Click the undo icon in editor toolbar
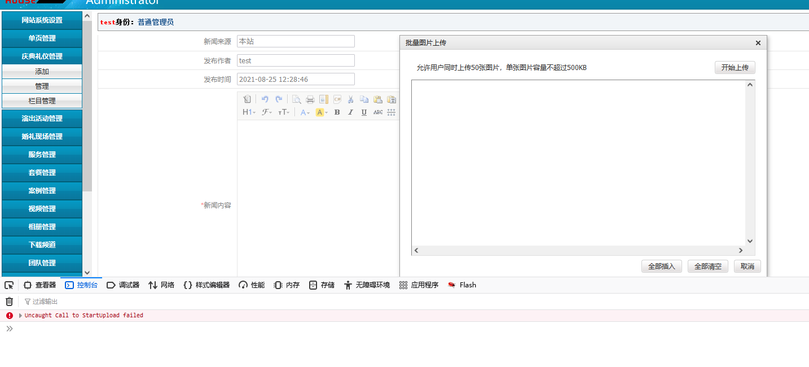Image resolution: width=809 pixels, height=367 pixels. 265,99
